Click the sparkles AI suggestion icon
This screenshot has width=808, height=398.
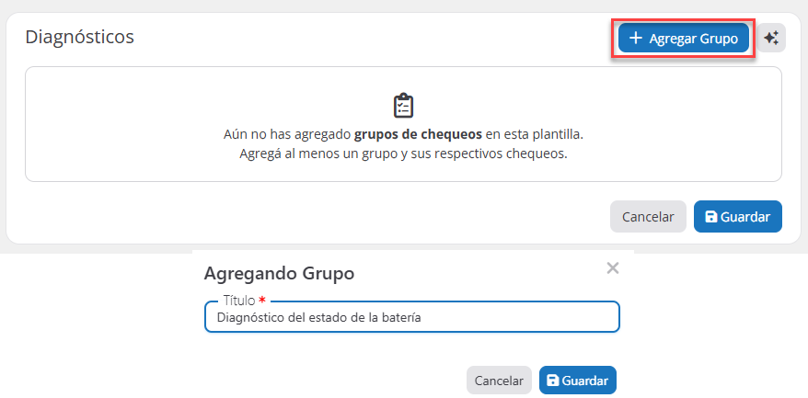click(771, 38)
